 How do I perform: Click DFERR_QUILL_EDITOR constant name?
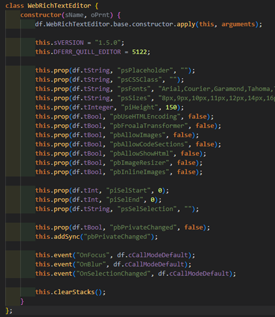point(87,52)
